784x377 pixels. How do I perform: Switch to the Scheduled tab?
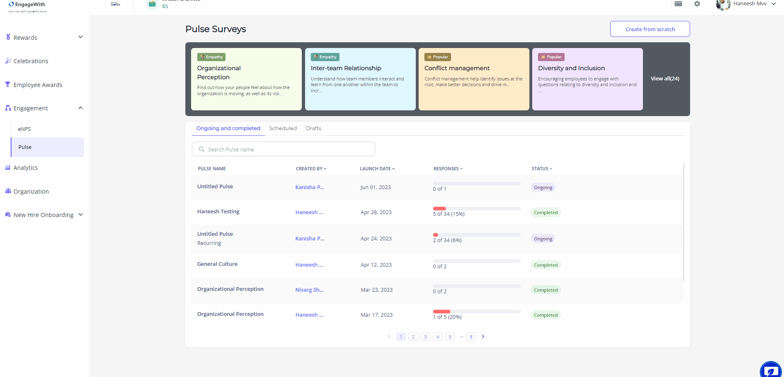click(283, 128)
